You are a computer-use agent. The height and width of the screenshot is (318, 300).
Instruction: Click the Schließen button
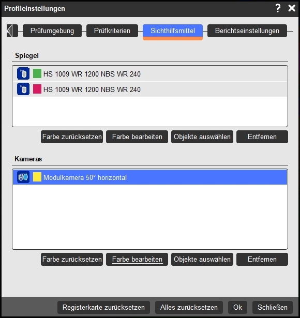pos(273,307)
